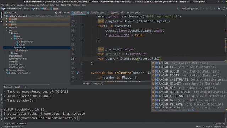Click the tool windows toggle icon in status bar corner

click(2, 127)
